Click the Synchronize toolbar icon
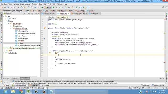Image resolution: width=168 pixels, height=94 pixels. [8, 7]
